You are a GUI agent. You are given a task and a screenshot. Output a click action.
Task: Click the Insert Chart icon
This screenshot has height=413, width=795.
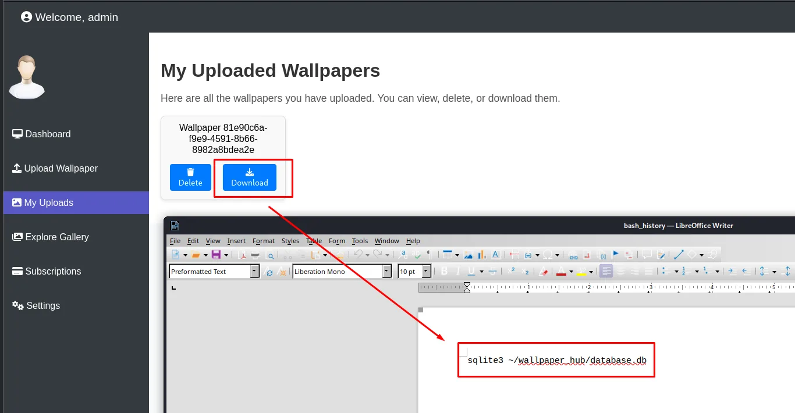pos(482,255)
